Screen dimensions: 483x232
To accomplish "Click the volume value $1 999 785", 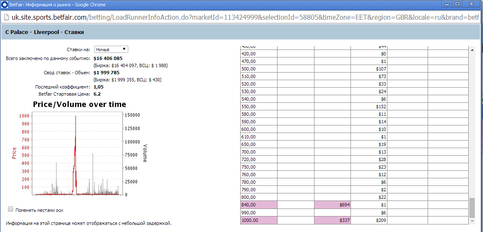I will pyautogui.click(x=106, y=73).
